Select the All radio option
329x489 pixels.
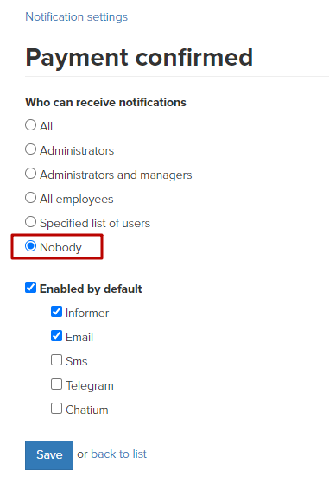(30, 125)
